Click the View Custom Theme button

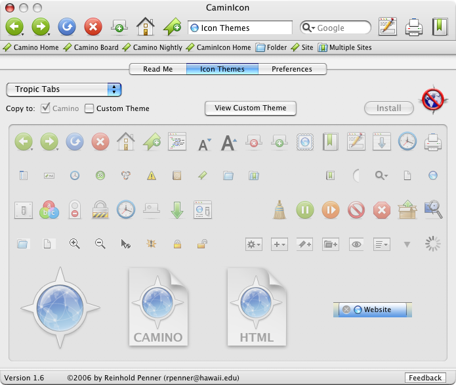click(251, 108)
